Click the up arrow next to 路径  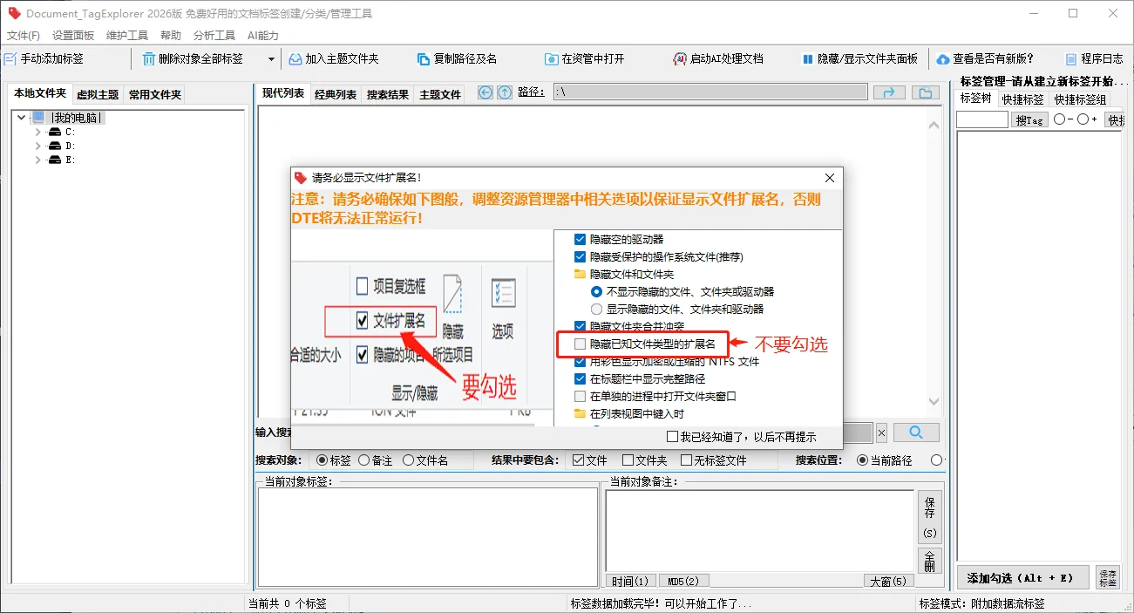pos(505,92)
